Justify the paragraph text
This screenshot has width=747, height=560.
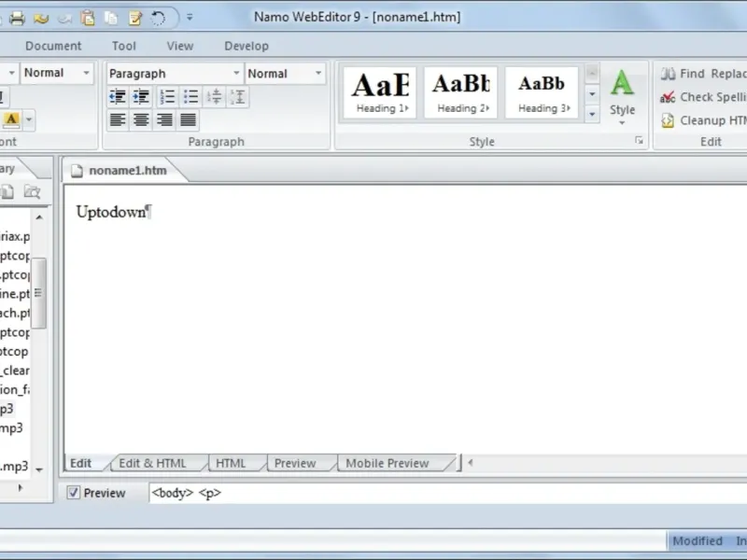click(189, 119)
